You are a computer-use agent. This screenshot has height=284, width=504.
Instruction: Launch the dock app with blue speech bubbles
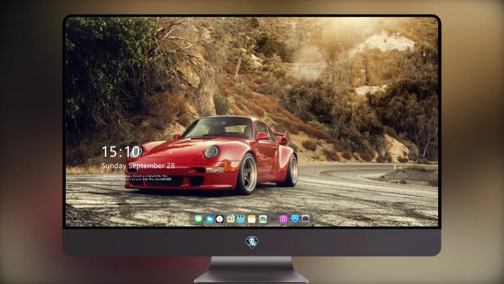click(x=230, y=219)
